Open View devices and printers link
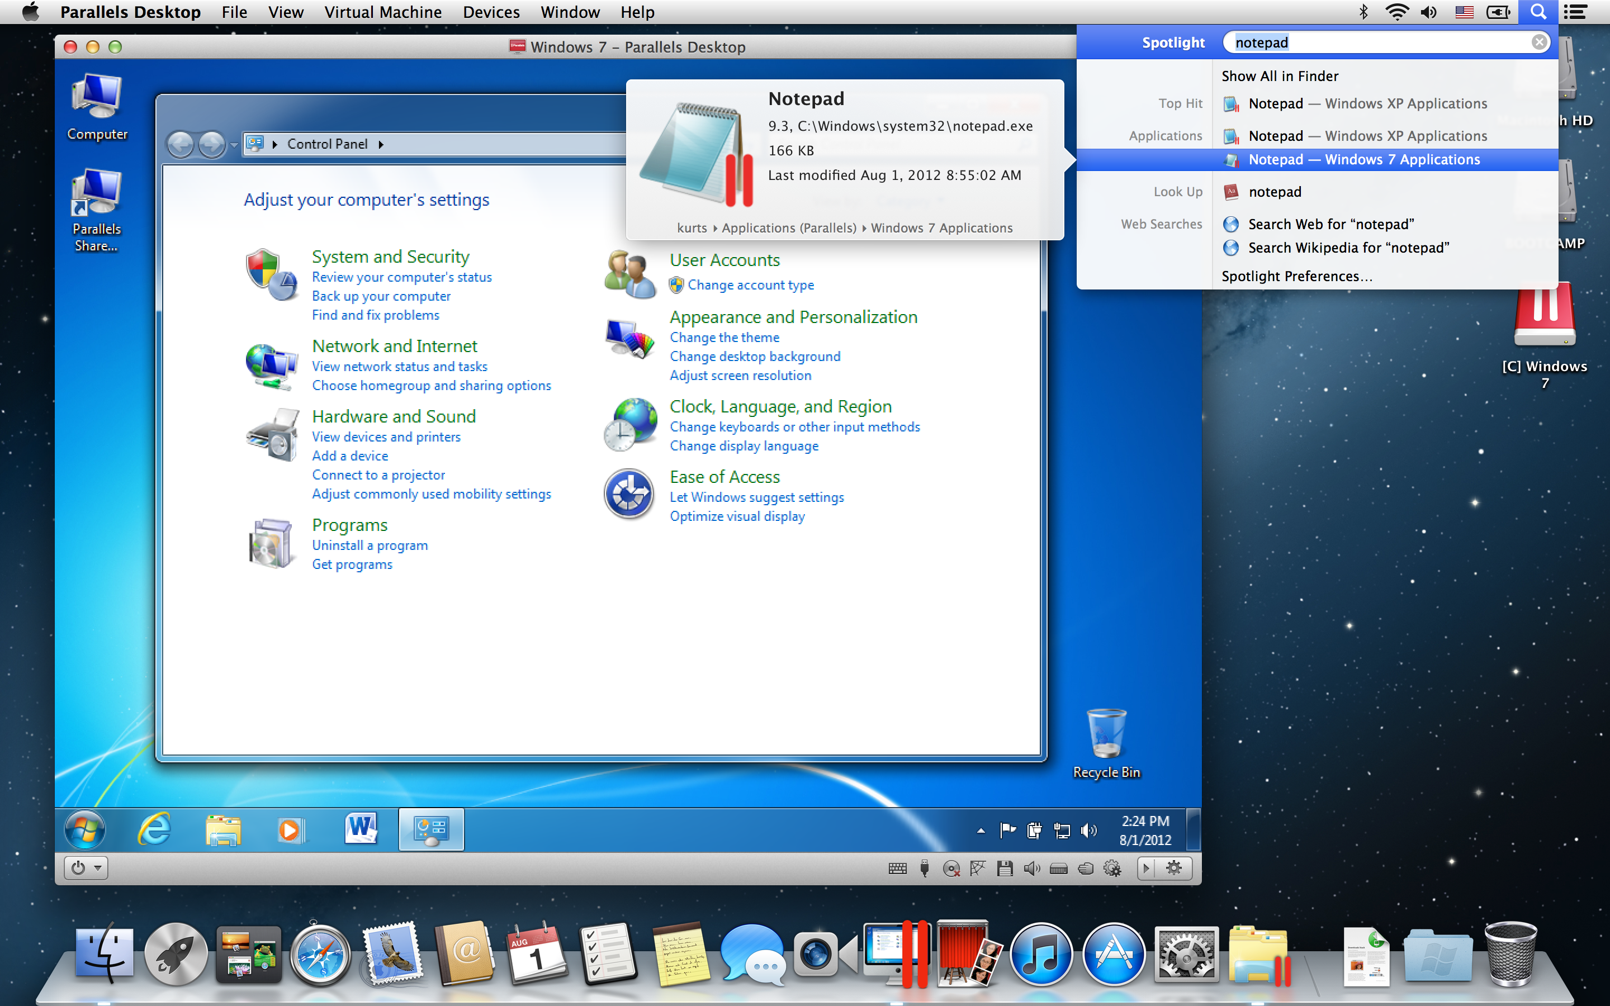This screenshot has height=1006, width=1610. click(386, 437)
